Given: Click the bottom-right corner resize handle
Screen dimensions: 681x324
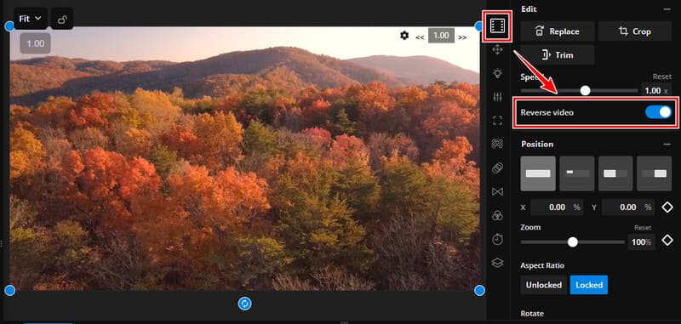Looking at the screenshot, I should [x=479, y=291].
